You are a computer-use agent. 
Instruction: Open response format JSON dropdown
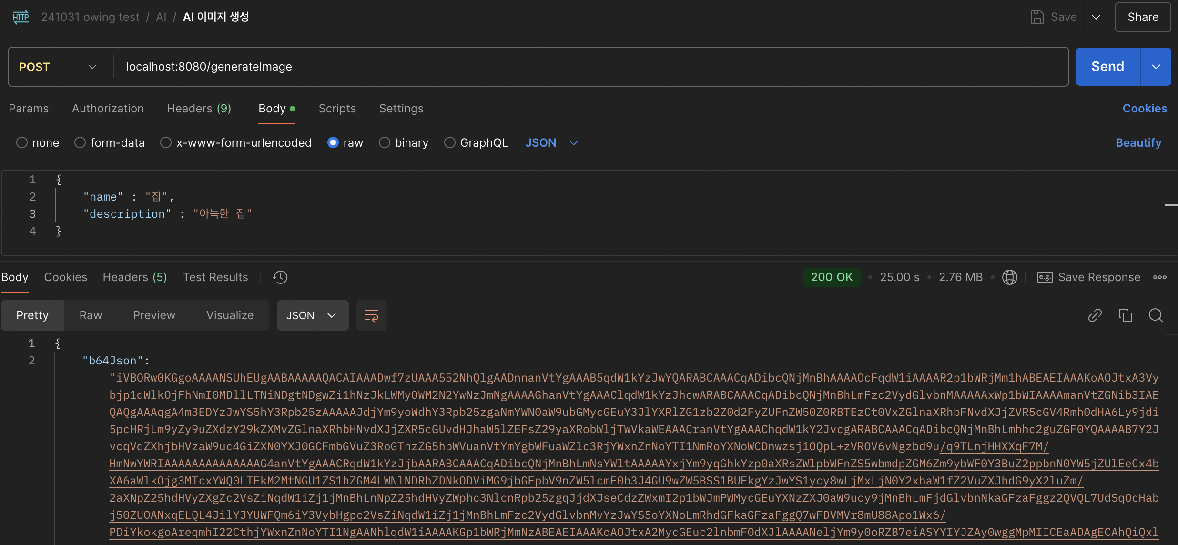pos(312,315)
